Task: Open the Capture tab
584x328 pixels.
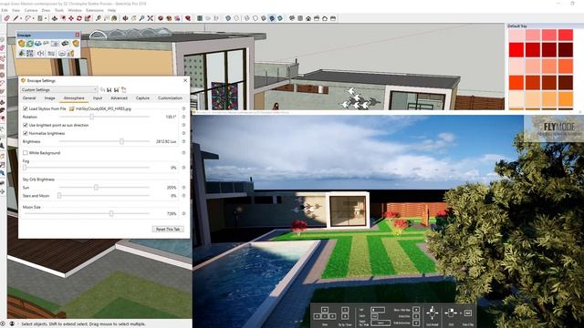Action: pyautogui.click(x=142, y=98)
